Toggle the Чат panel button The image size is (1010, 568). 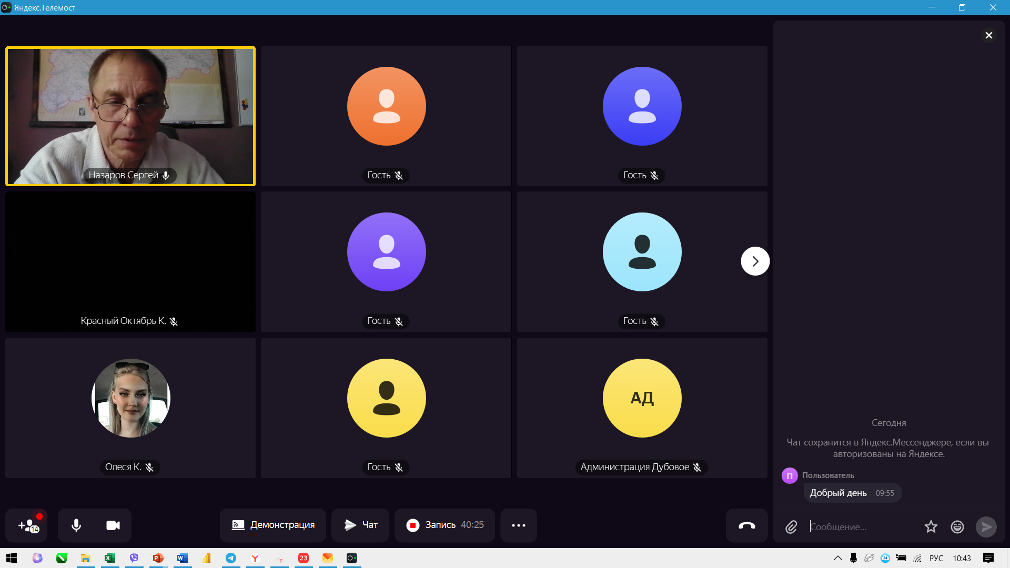[360, 525]
